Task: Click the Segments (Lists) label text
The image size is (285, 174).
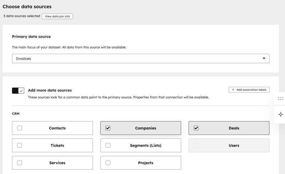Action: click(146, 146)
